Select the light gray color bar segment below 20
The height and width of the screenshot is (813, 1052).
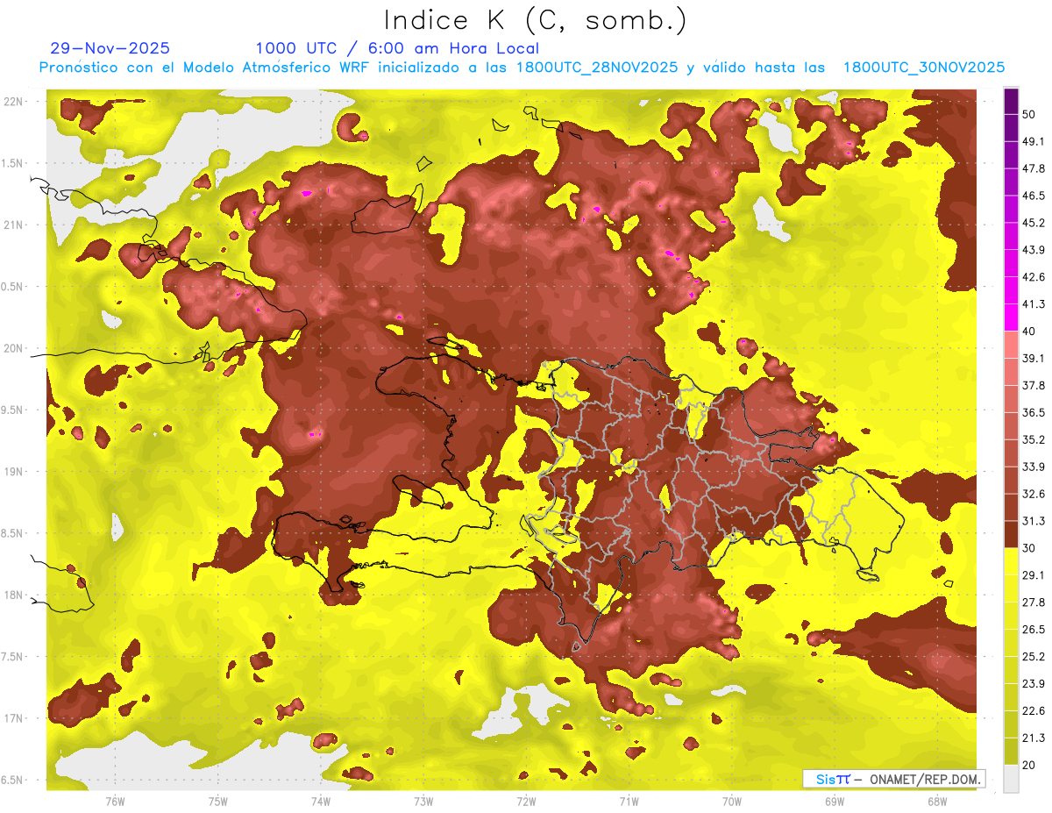tap(1011, 779)
